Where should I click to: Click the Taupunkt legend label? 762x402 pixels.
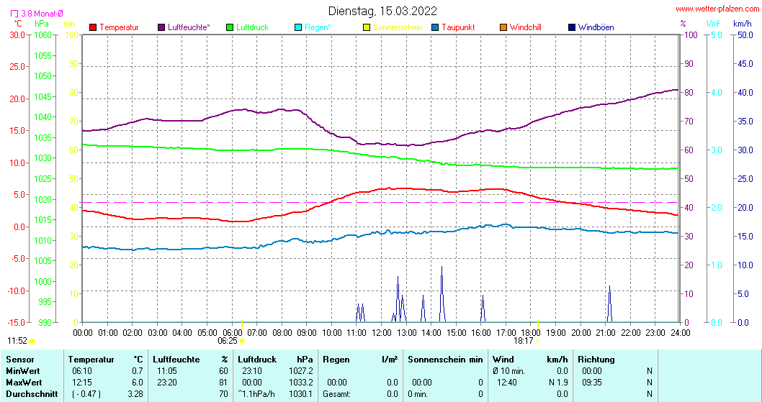point(458,27)
